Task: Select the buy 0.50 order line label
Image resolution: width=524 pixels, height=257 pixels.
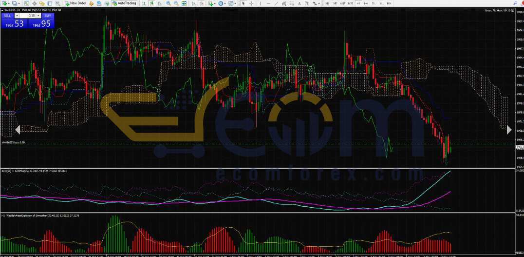Action: 13,142
